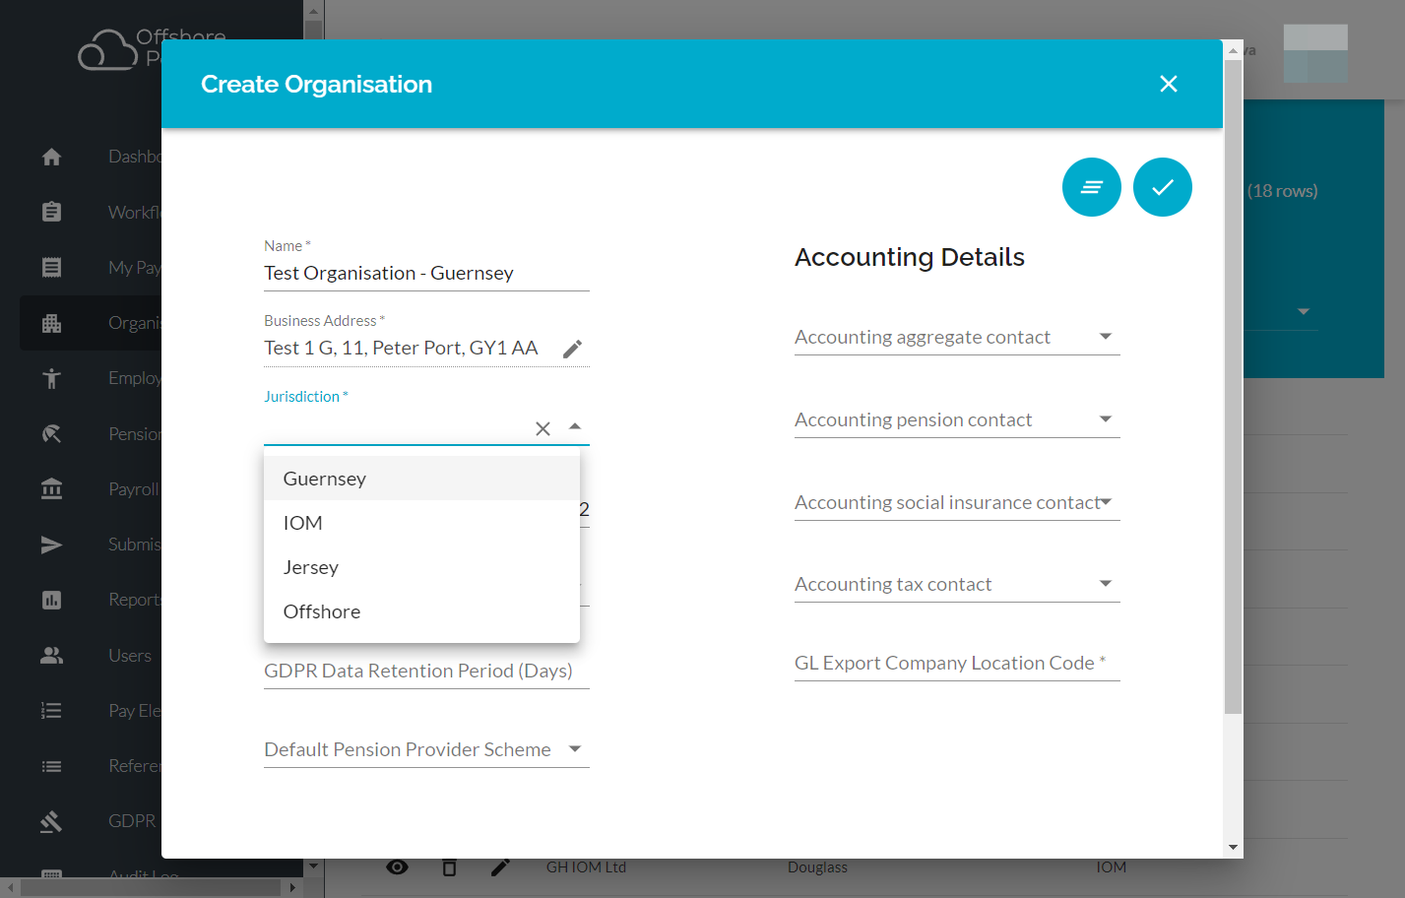The image size is (1405, 898).
Task: Select Offshore jurisdiction option
Action: click(421, 611)
